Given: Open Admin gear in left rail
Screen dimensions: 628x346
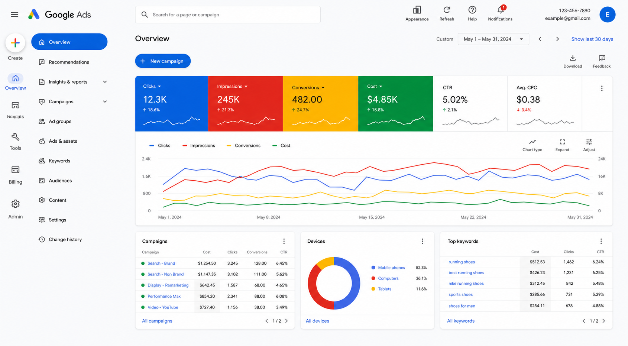Looking at the screenshot, I should (15, 209).
